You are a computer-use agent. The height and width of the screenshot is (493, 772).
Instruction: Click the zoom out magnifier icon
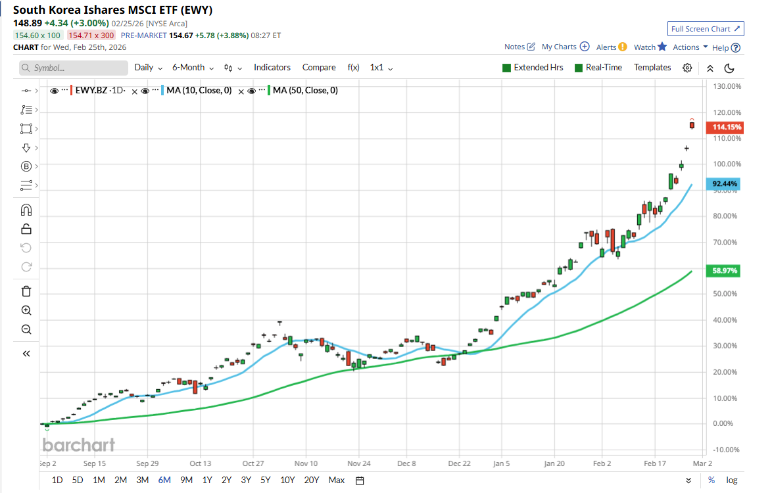26,329
